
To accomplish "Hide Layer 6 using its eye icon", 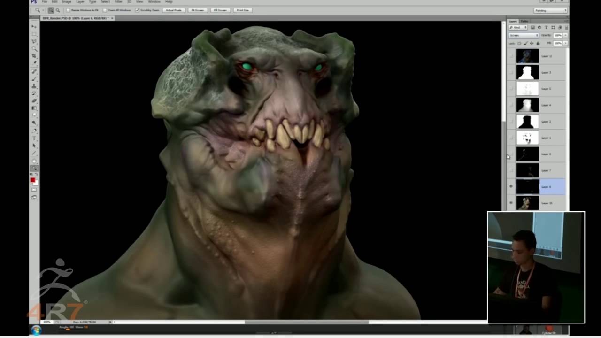I will point(511,186).
